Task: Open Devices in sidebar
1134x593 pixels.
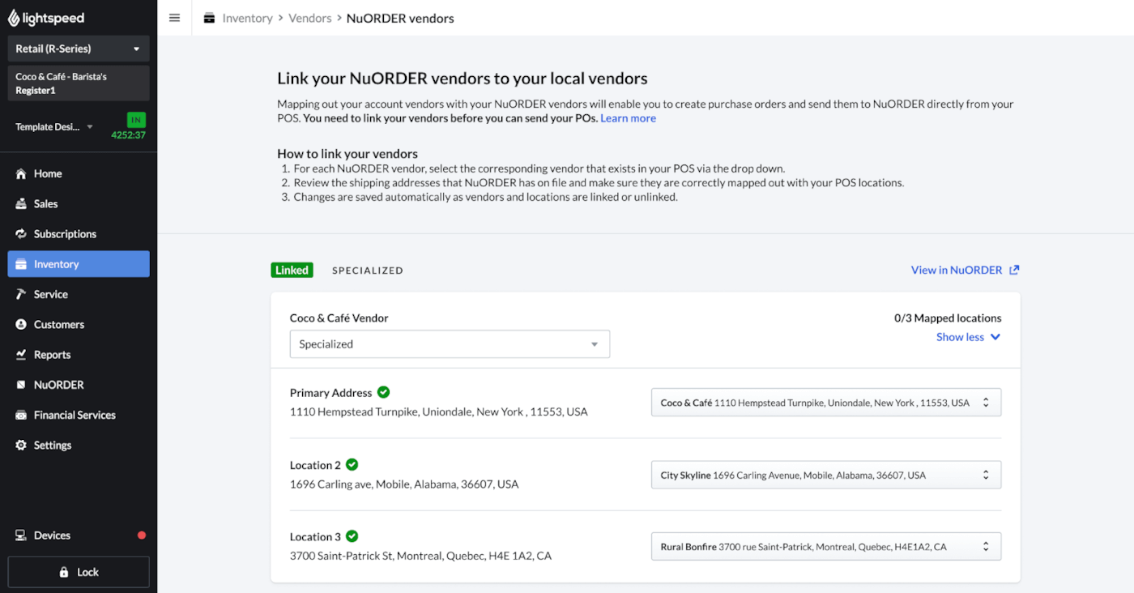Action: point(79,535)
